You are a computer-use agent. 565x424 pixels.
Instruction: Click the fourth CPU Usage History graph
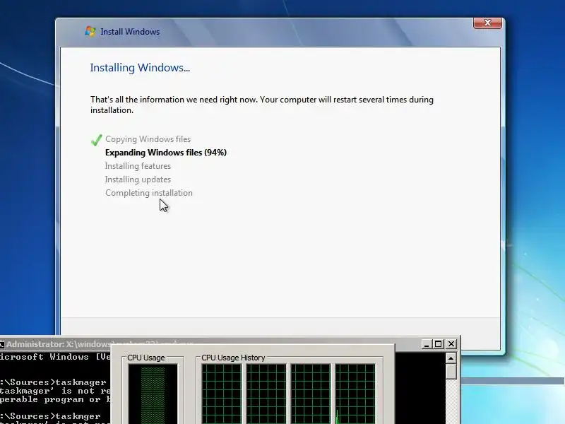pyautogui.click(x=355, y=394)
